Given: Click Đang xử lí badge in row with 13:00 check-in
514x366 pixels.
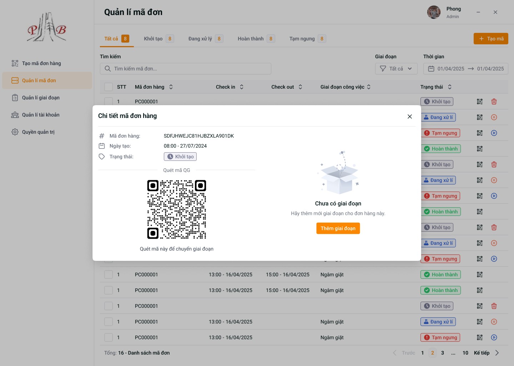Looking at the screenshot, I should point(438,322).
